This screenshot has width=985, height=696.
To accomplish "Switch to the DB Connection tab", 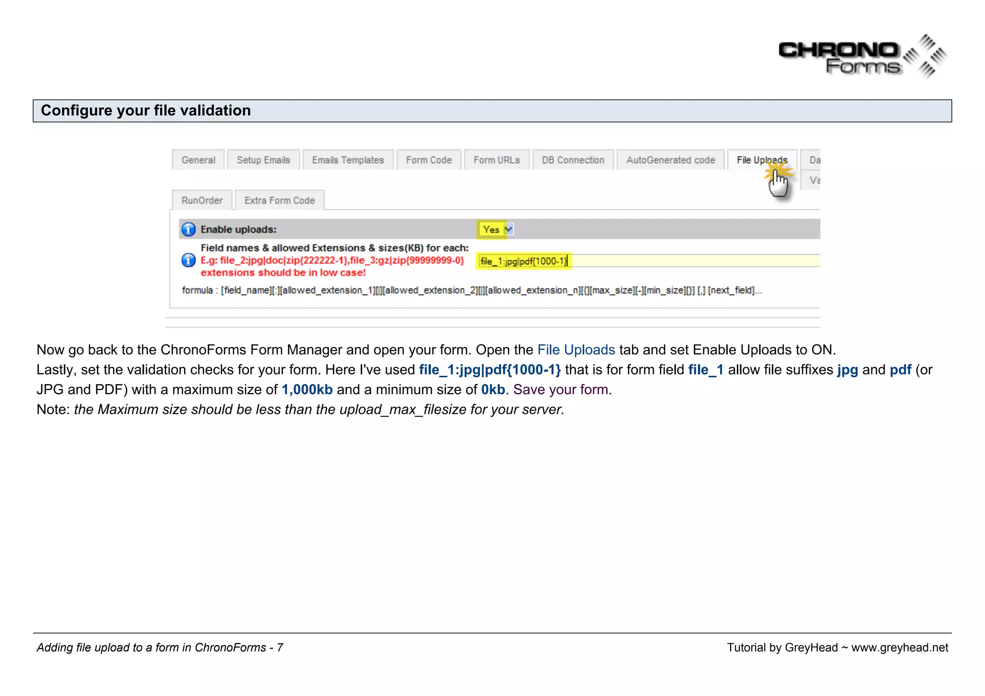I will pos(573,160).
